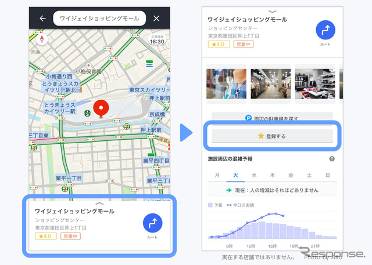Open the second photo of the mall corridor
Screen dimensions: 372x265
point(271,84)
